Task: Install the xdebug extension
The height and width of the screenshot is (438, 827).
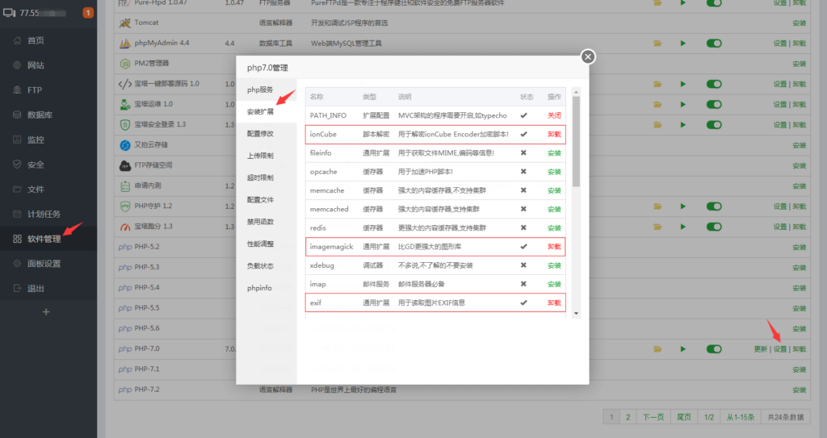Action: pos(554,265)
